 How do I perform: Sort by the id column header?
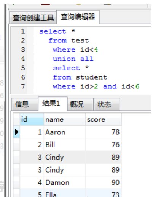coord(32,119)
